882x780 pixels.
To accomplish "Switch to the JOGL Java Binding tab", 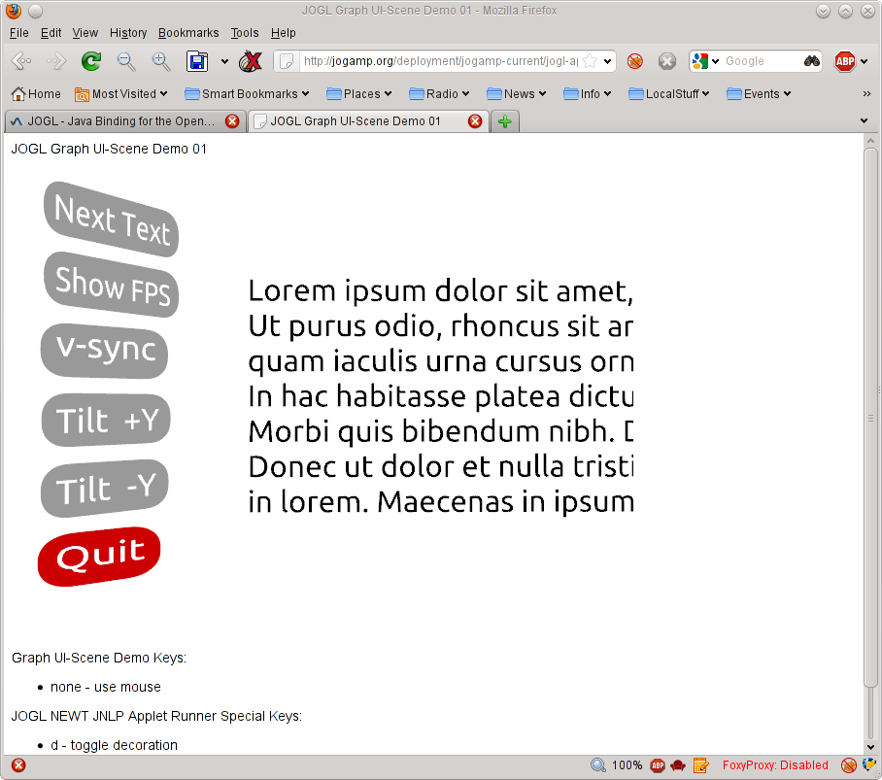I will coord(122,121).
